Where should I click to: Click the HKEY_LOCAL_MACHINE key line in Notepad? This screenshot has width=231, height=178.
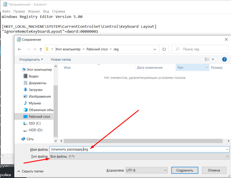tap(79, 26)
